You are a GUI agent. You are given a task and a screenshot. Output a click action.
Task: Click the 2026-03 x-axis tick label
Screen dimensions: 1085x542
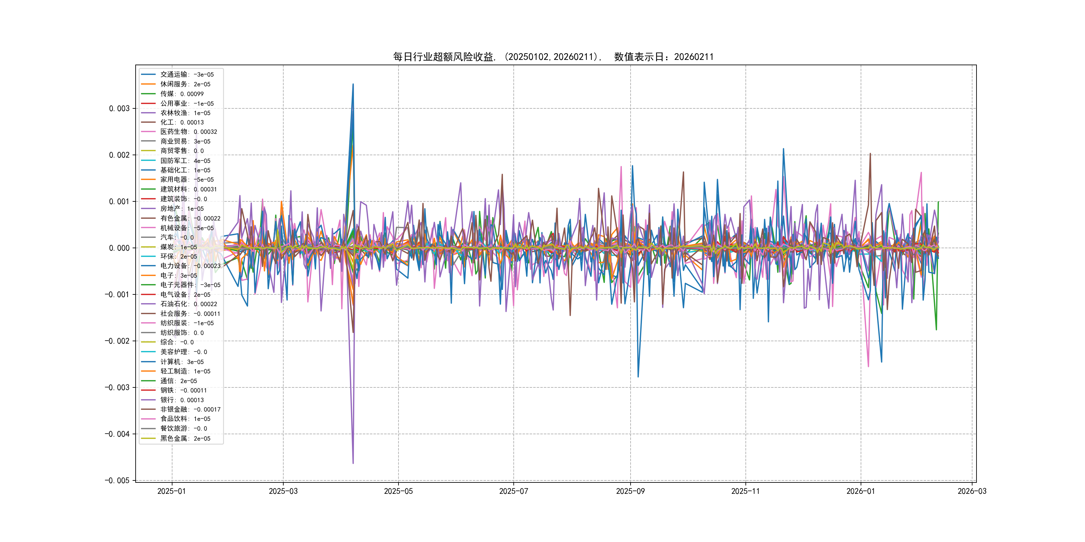972,491
